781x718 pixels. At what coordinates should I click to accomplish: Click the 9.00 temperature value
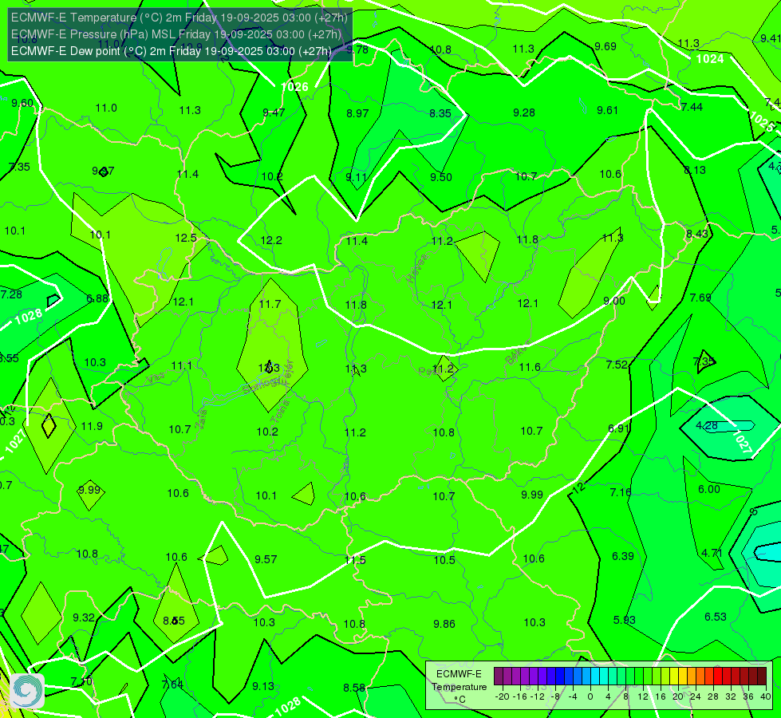pos(614,301)
